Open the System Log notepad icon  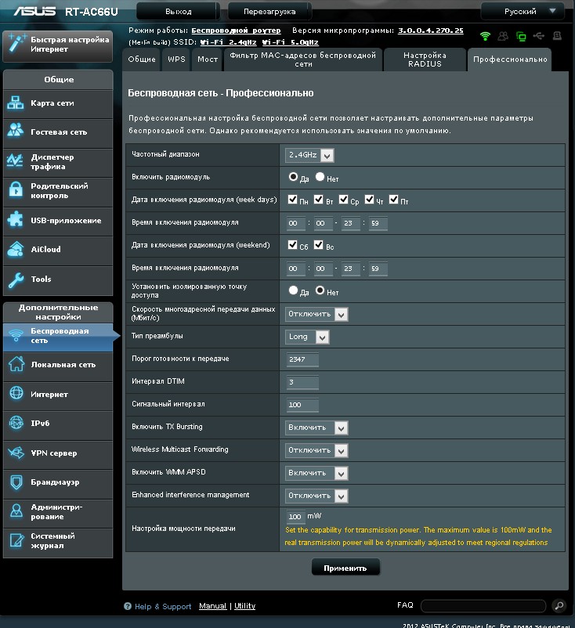pos(16,540)
